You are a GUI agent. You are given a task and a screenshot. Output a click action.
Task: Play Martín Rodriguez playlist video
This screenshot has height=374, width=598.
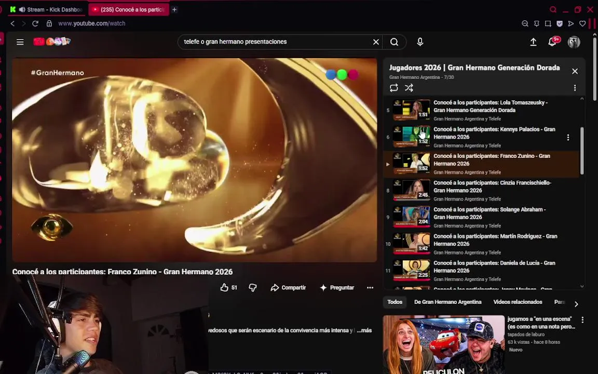pyautogui.click(x=482, y=244)
